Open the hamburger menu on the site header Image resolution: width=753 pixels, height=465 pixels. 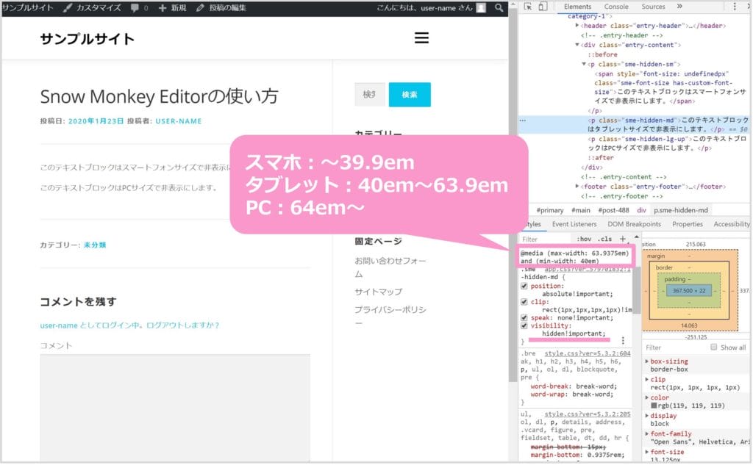pos(421,38)
